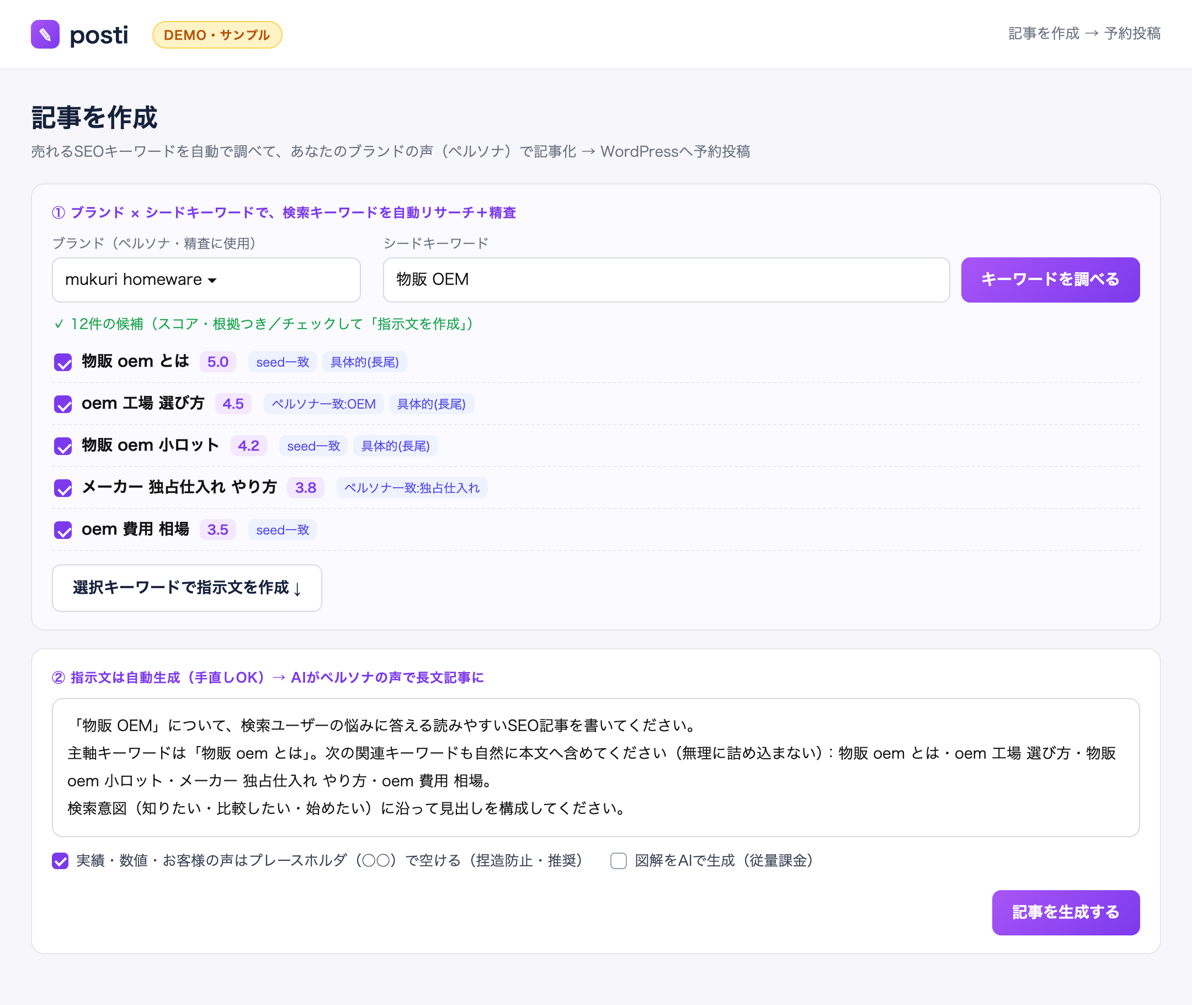Viewport: 1192px width, 1005px height.
Task: Click 選択キーワードで指示文を作成 button
Action: pos(187,588)
